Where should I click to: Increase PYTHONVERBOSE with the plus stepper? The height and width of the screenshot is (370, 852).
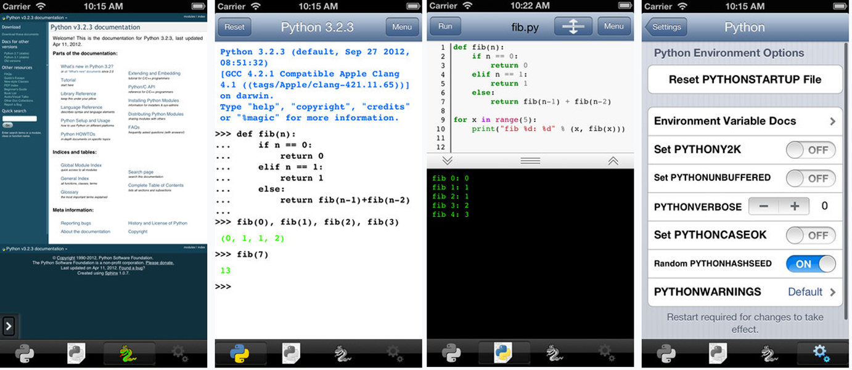click(x=794, y=206)
